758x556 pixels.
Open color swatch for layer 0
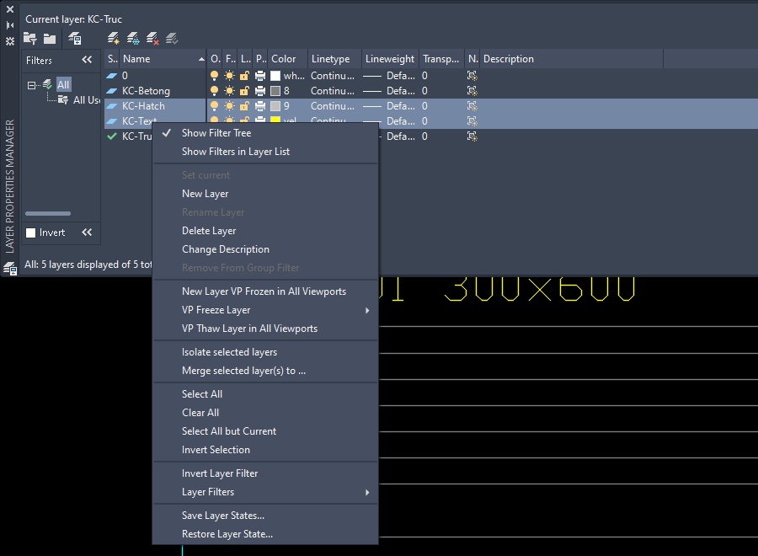pyautogui.click(x=275, y=76)
